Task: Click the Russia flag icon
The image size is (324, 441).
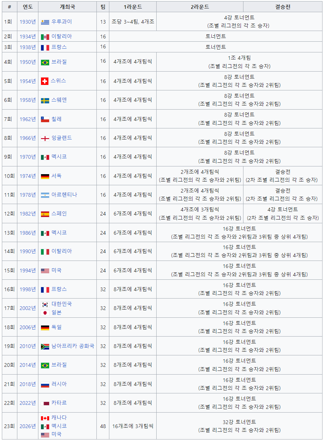Action: [45, 385]
